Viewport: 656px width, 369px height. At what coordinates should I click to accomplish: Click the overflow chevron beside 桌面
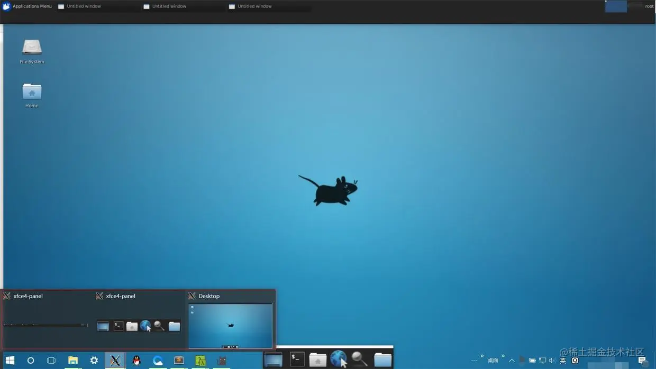tap(503, 357)
